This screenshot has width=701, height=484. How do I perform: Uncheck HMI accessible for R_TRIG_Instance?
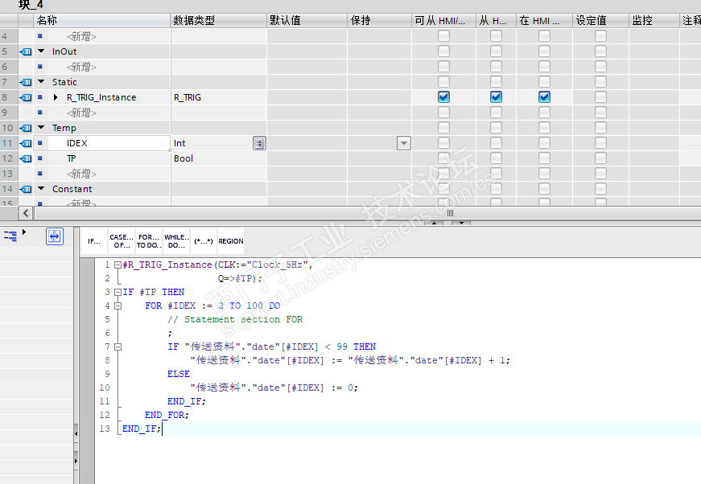tap(444, 97)
